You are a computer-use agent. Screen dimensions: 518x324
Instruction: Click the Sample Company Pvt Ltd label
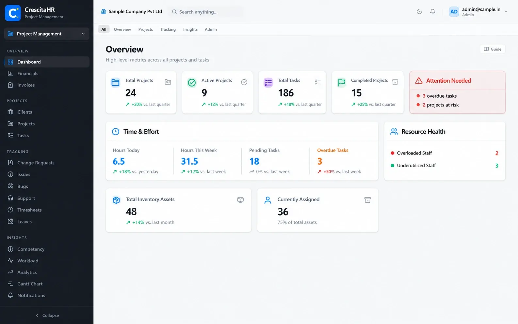pyautogui.click(x=135, y=11)
